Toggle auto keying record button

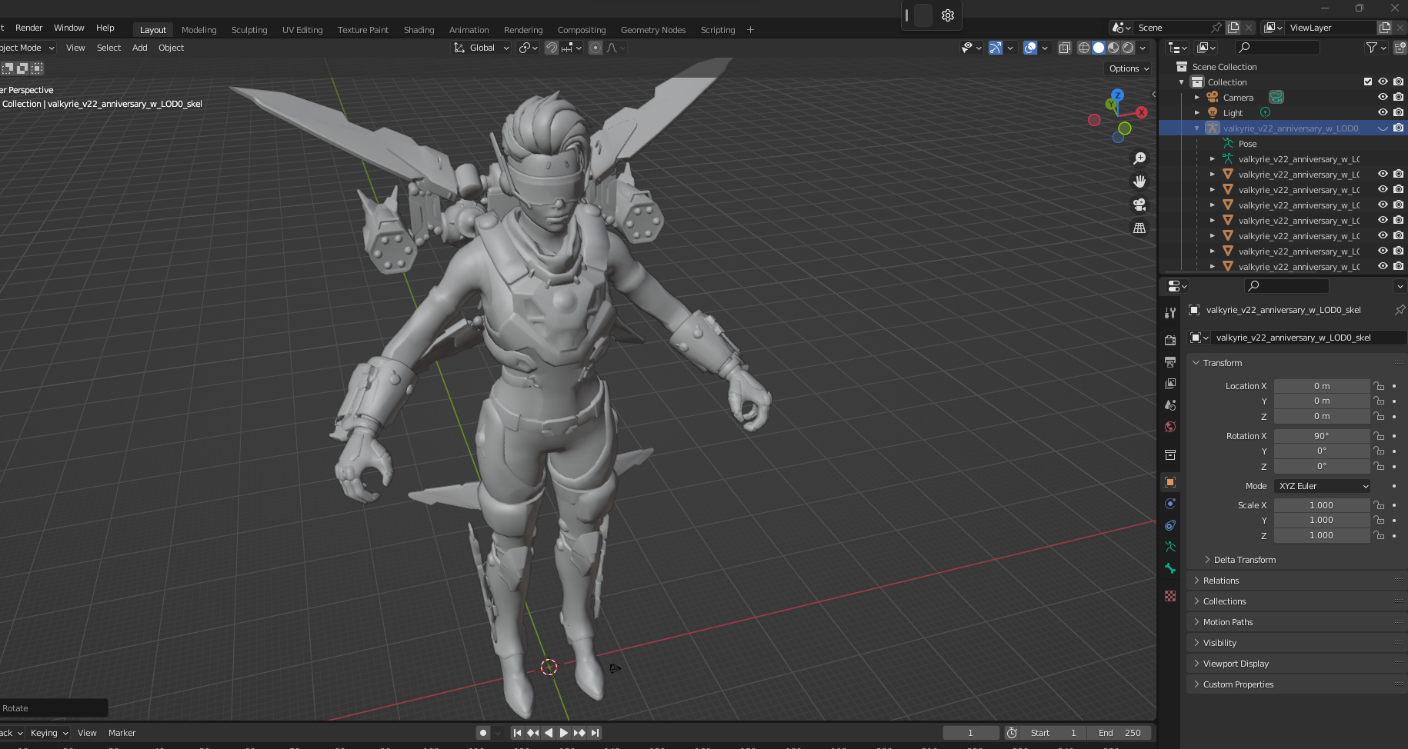pyautogui.click(x=483, y=733)
